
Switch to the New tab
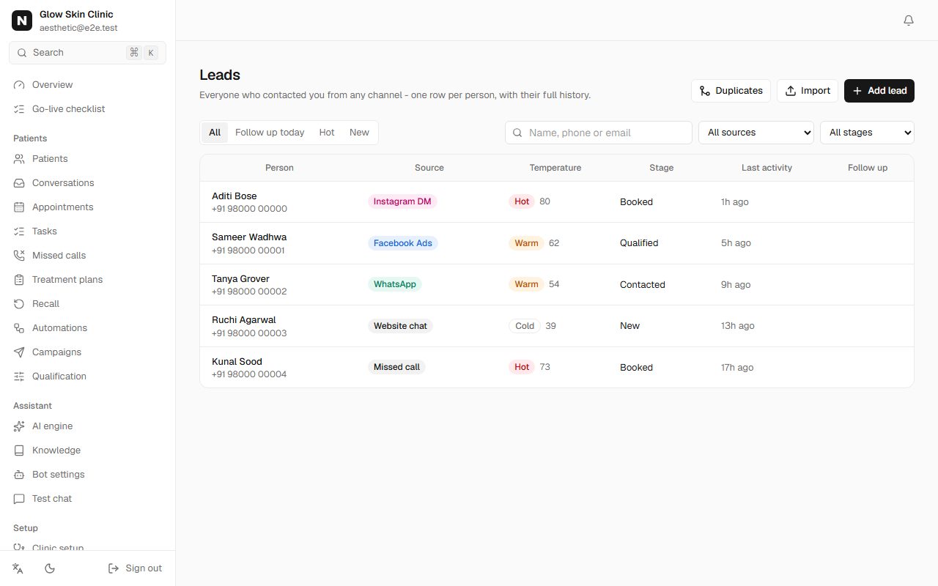359,133
